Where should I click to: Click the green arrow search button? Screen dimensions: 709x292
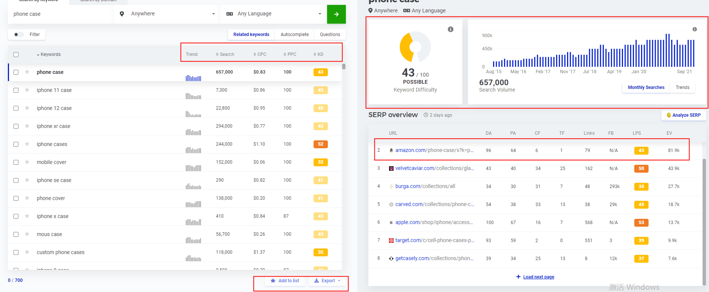tap(336, 14)
